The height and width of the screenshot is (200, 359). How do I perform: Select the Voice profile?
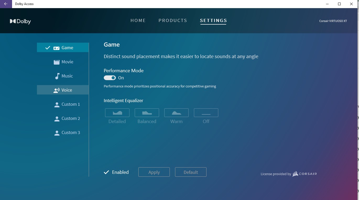[63, 90]
